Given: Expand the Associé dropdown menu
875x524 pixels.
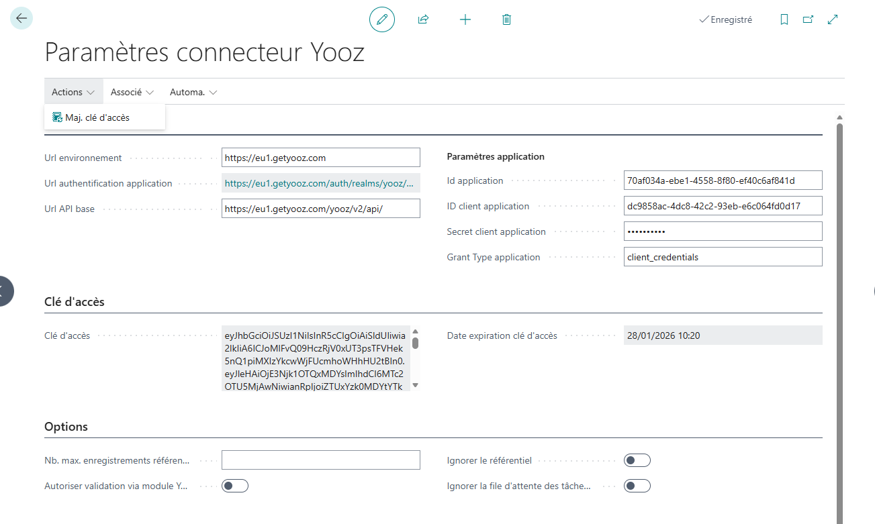Looking at the screenshot, I should (x=132, y=92).
